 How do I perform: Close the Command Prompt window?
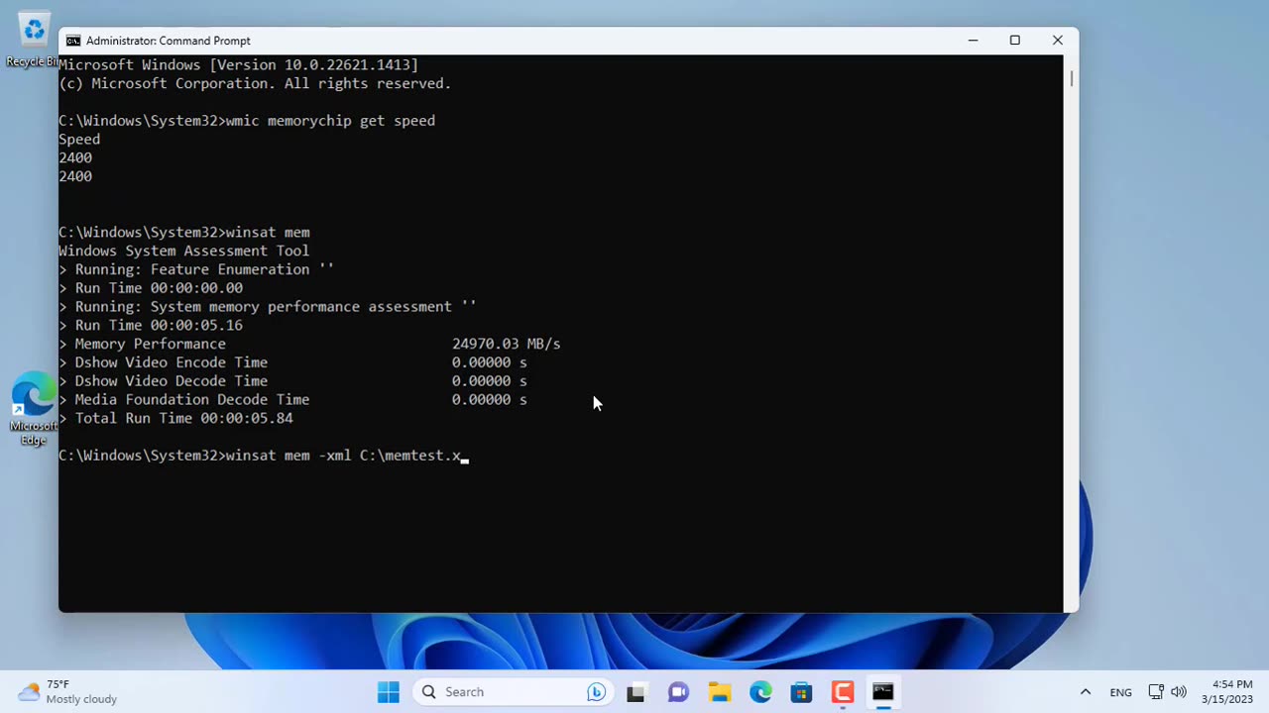(1058, 41)
